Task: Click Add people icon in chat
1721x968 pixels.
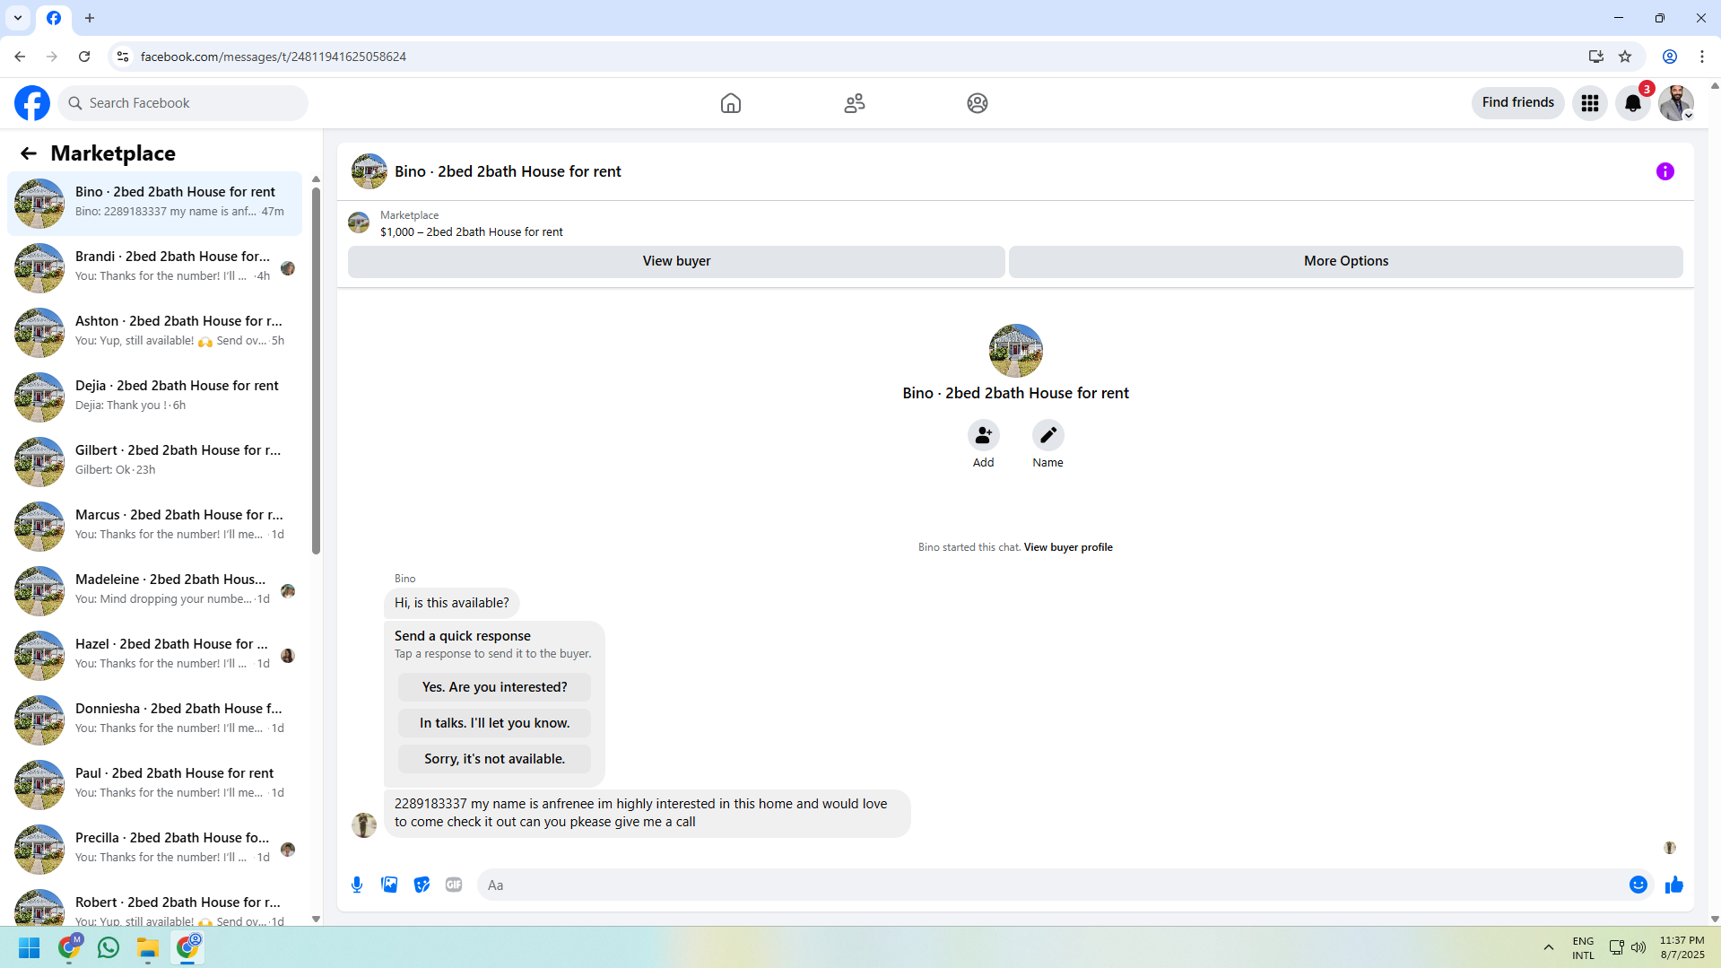Action: (984, 436)
